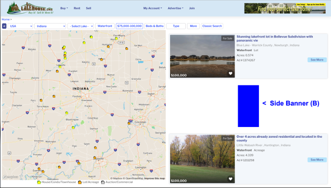Open the My Account menu
This screenshot has height=188, width=331.
tap(152, 8)
